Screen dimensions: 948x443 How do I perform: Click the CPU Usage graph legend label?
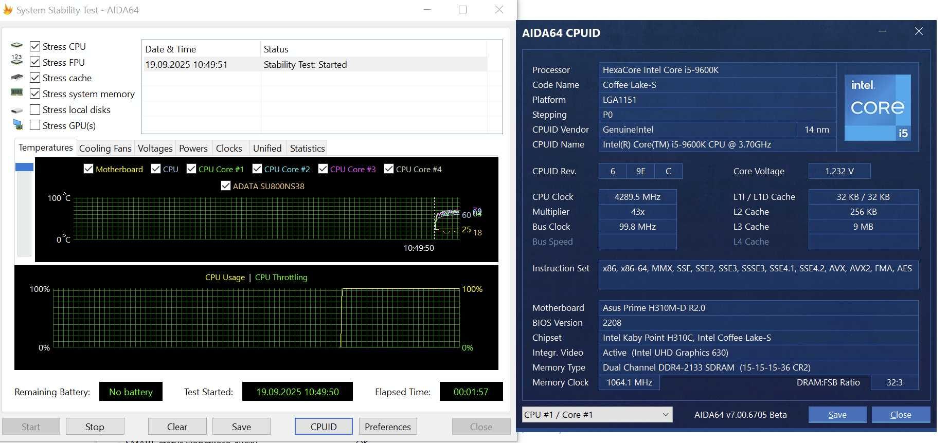pyautogui.click(x=225, y=277)
